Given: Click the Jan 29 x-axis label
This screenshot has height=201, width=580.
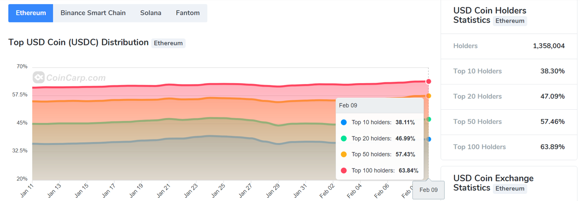Looking at the screenshot, I should [x=273, y=191].
